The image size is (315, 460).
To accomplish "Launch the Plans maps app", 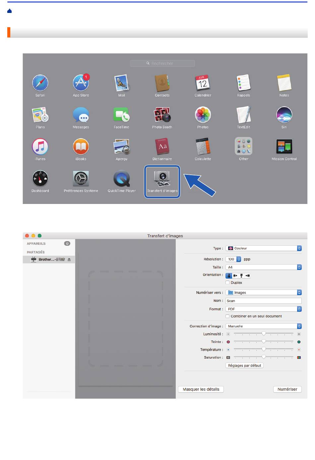I will click(x=40, y=115).
